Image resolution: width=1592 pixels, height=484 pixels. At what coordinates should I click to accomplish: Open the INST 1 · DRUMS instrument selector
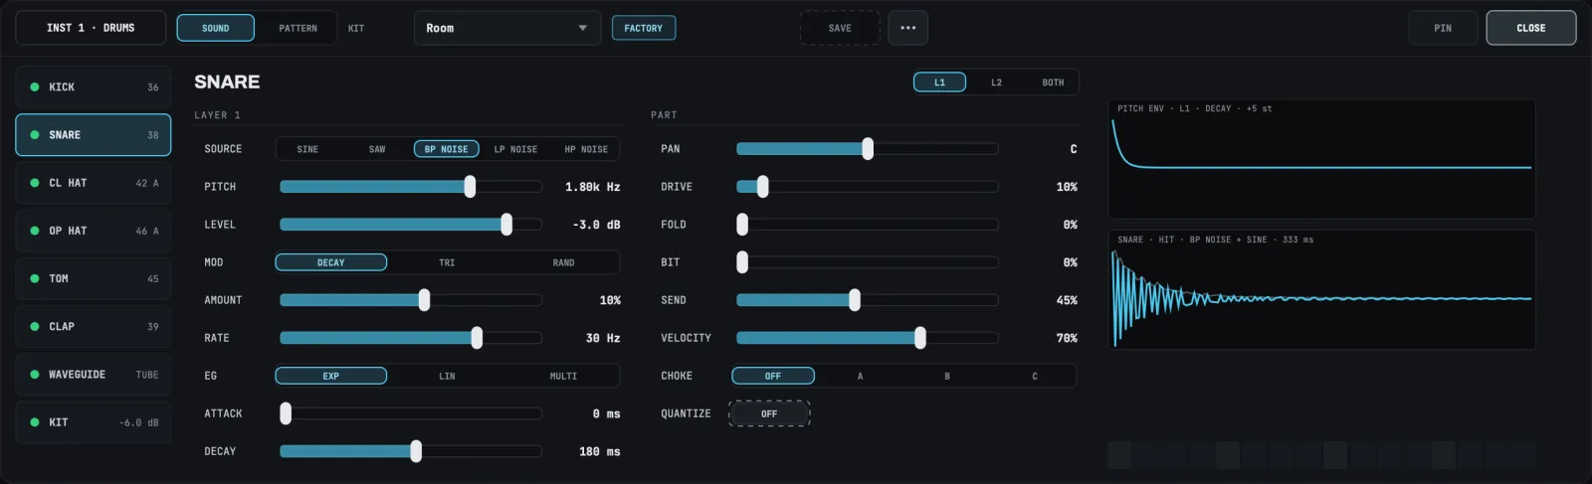(x=91, y=28)
